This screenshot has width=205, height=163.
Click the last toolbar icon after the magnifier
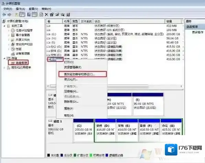pos(68,14)
